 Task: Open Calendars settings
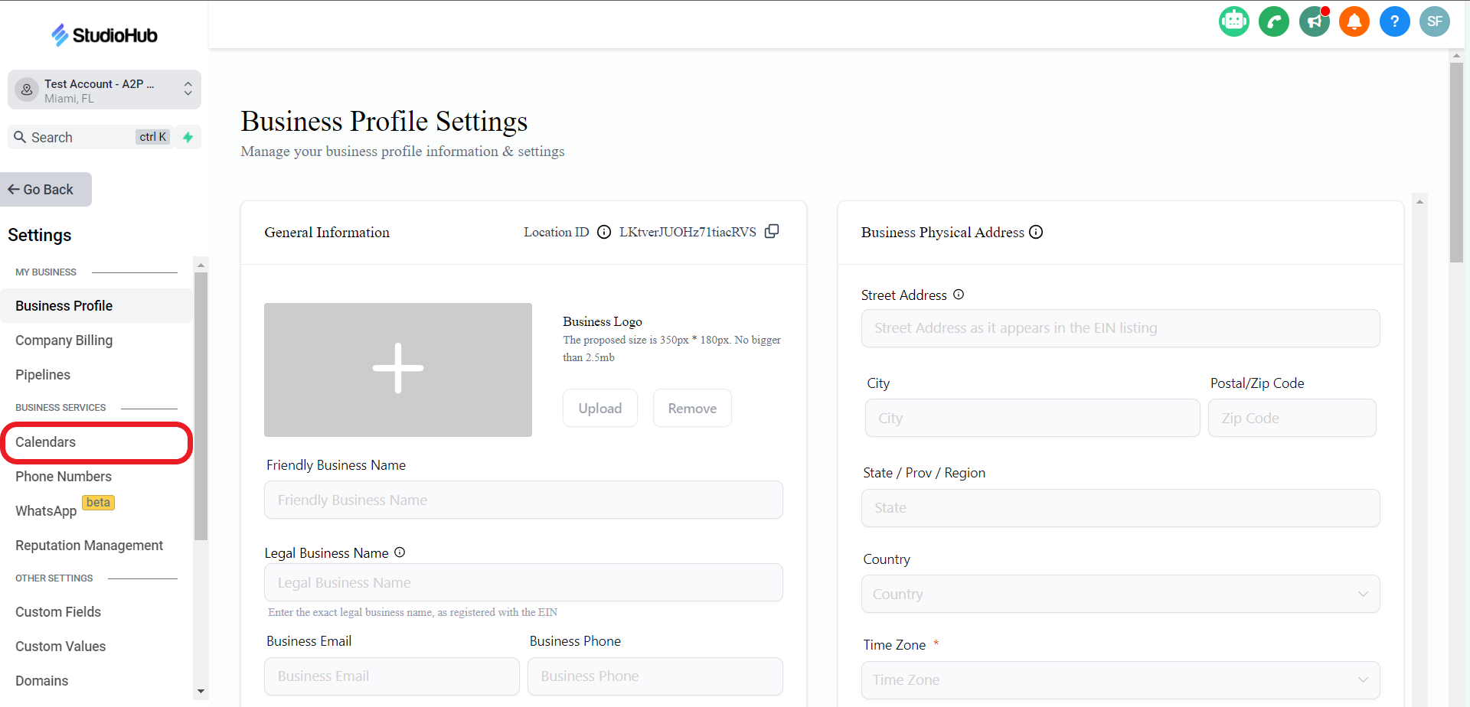tap(97, 441)
